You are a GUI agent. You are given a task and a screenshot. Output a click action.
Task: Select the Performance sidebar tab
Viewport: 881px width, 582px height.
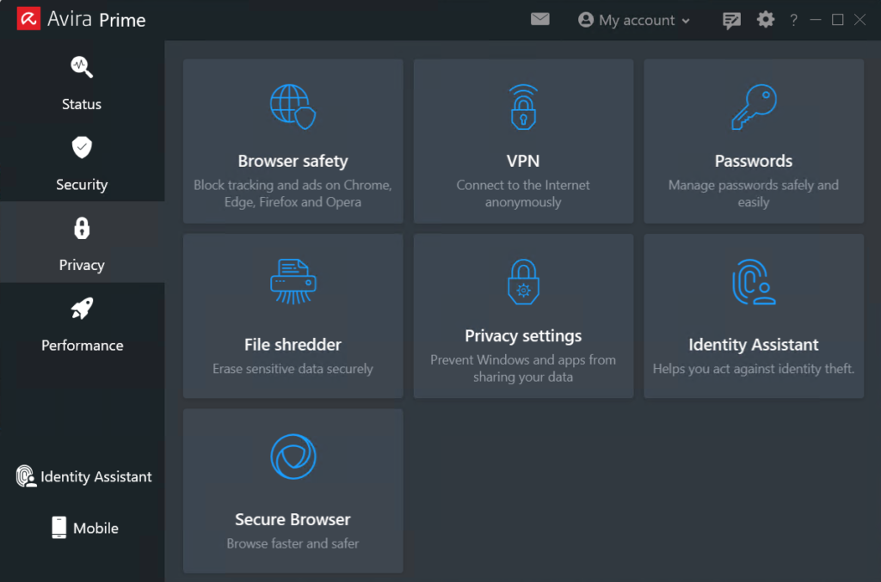82,323
